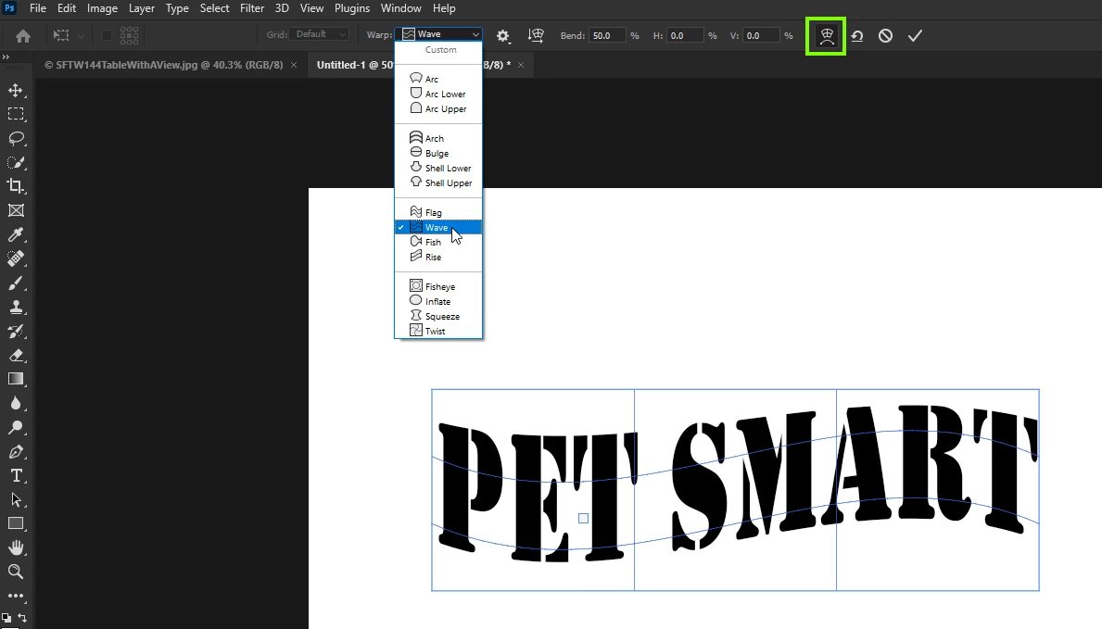The height and width of the screenshot is (629, 1102).
Task: Choose Squeeze warp style
Action: tap(438, 316)
